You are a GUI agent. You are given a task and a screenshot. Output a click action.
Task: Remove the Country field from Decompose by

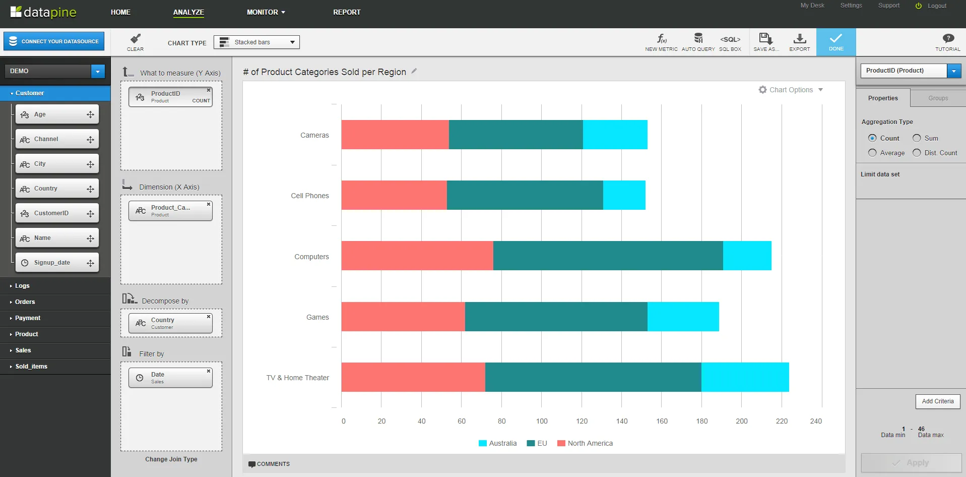click(x=208, y=316)
